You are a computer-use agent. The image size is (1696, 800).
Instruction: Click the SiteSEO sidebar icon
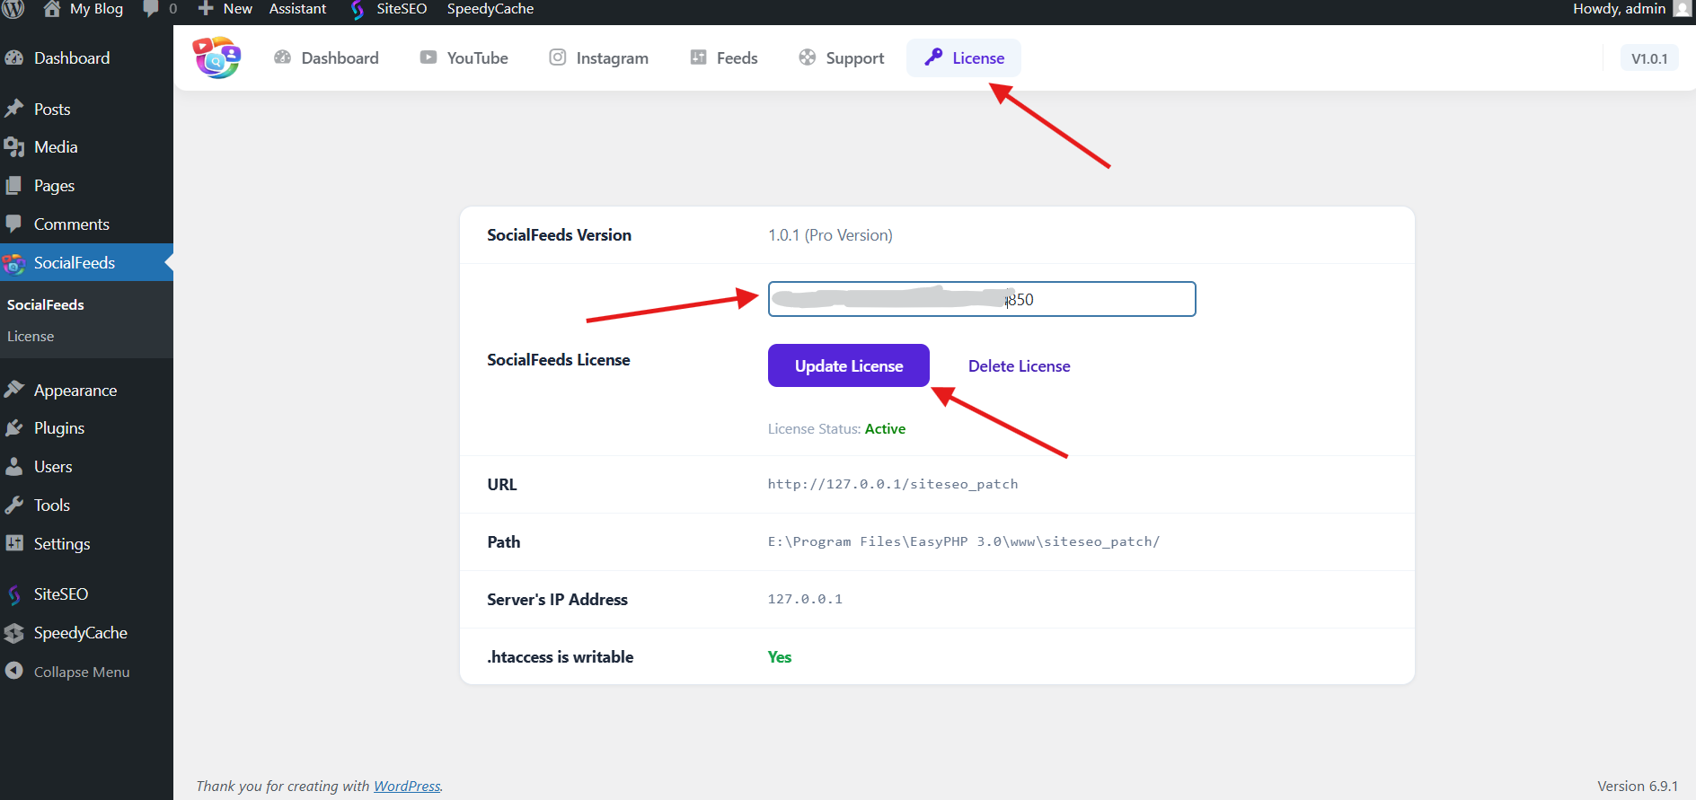coord(14,594)
